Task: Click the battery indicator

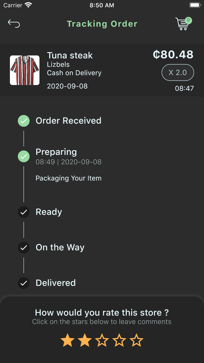Action: click(195, 5)
